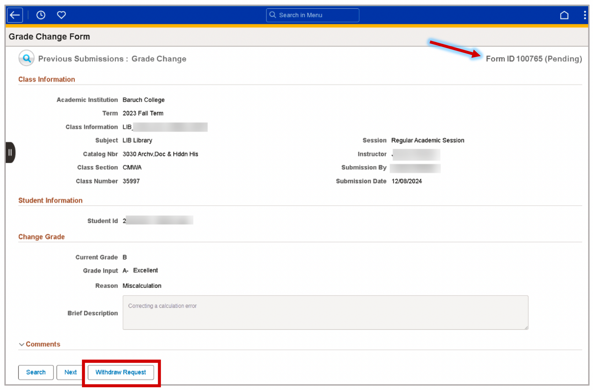Go to home page icon
The image size is (593, 390).
pyautogui.click(x=564, y=15)
